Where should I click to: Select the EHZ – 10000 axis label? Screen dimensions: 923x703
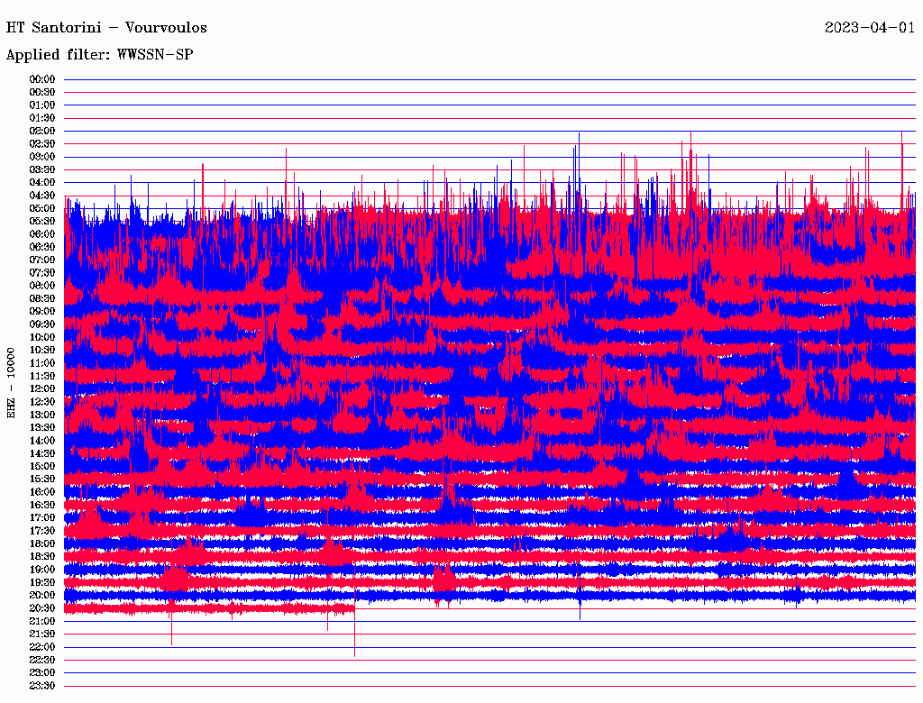coord(12,382)
